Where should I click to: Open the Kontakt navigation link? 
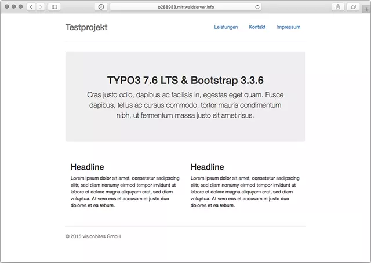[x=257, y=27]
